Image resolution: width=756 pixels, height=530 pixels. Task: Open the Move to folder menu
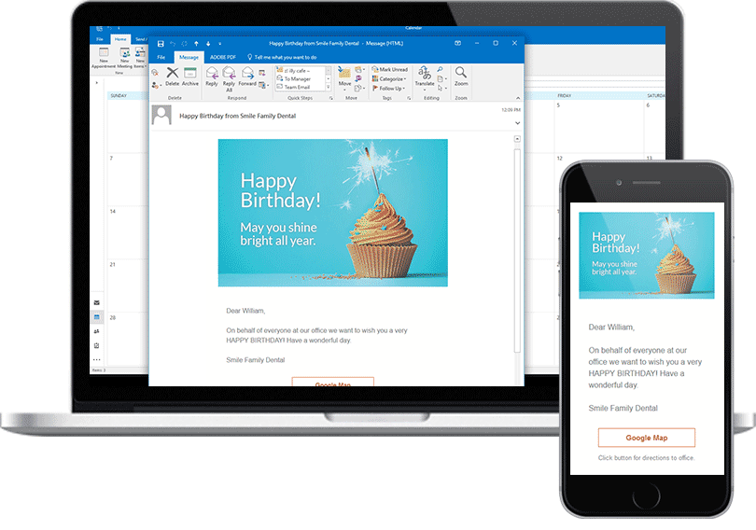(344, 77)
